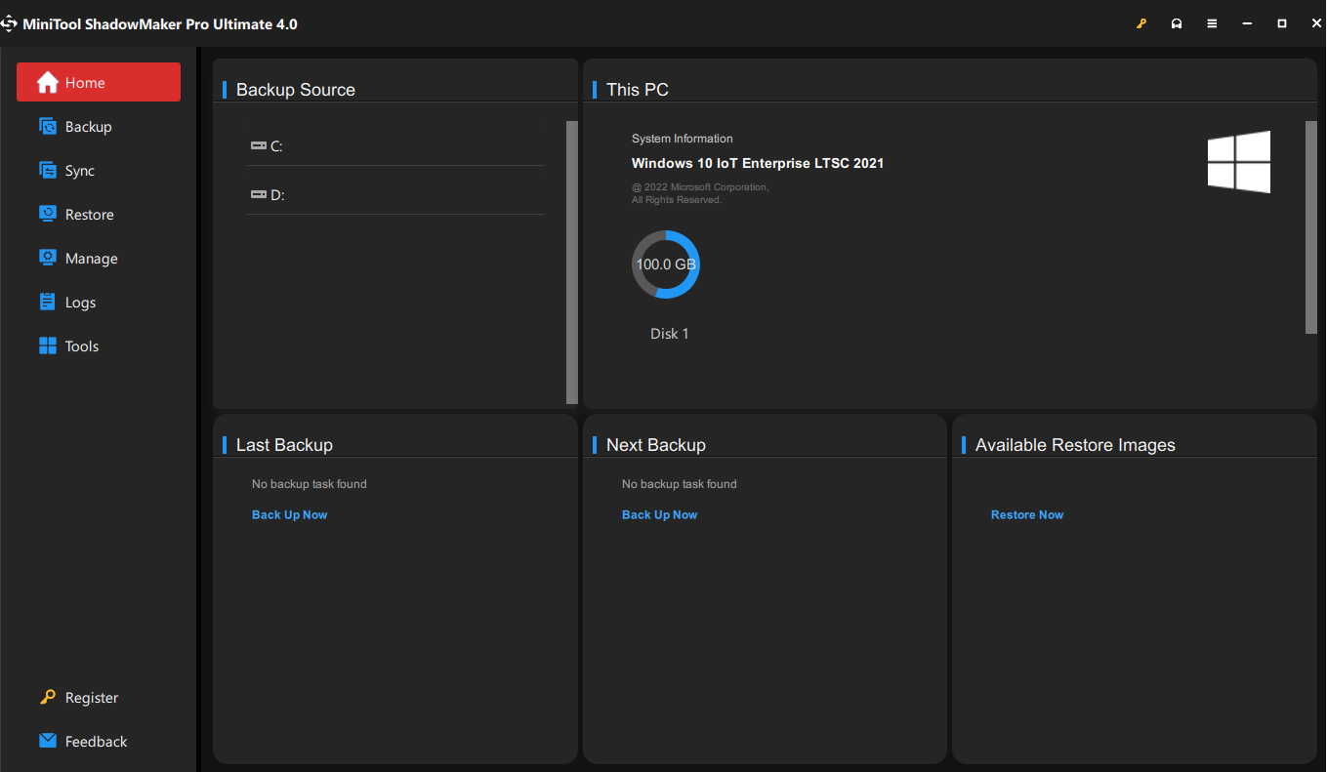1327x772 pixels.
Task: Click the Backup Source heading
Action: pyautogui.click(x=296, y=90)
